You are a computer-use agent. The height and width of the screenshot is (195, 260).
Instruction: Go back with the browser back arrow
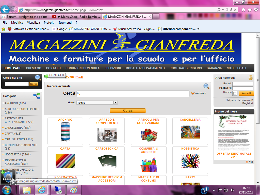[5, 10]
